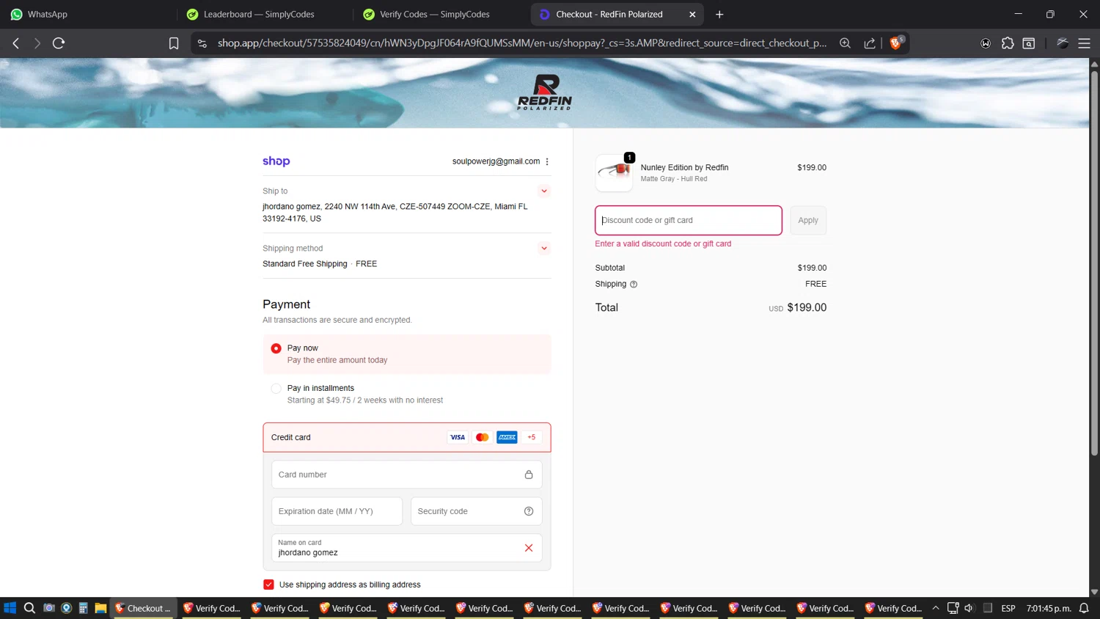Screen dimensions: 1100x619
Task: Open Windows notifications bell
Action: pyautogui.click(x=1084, y=608)
